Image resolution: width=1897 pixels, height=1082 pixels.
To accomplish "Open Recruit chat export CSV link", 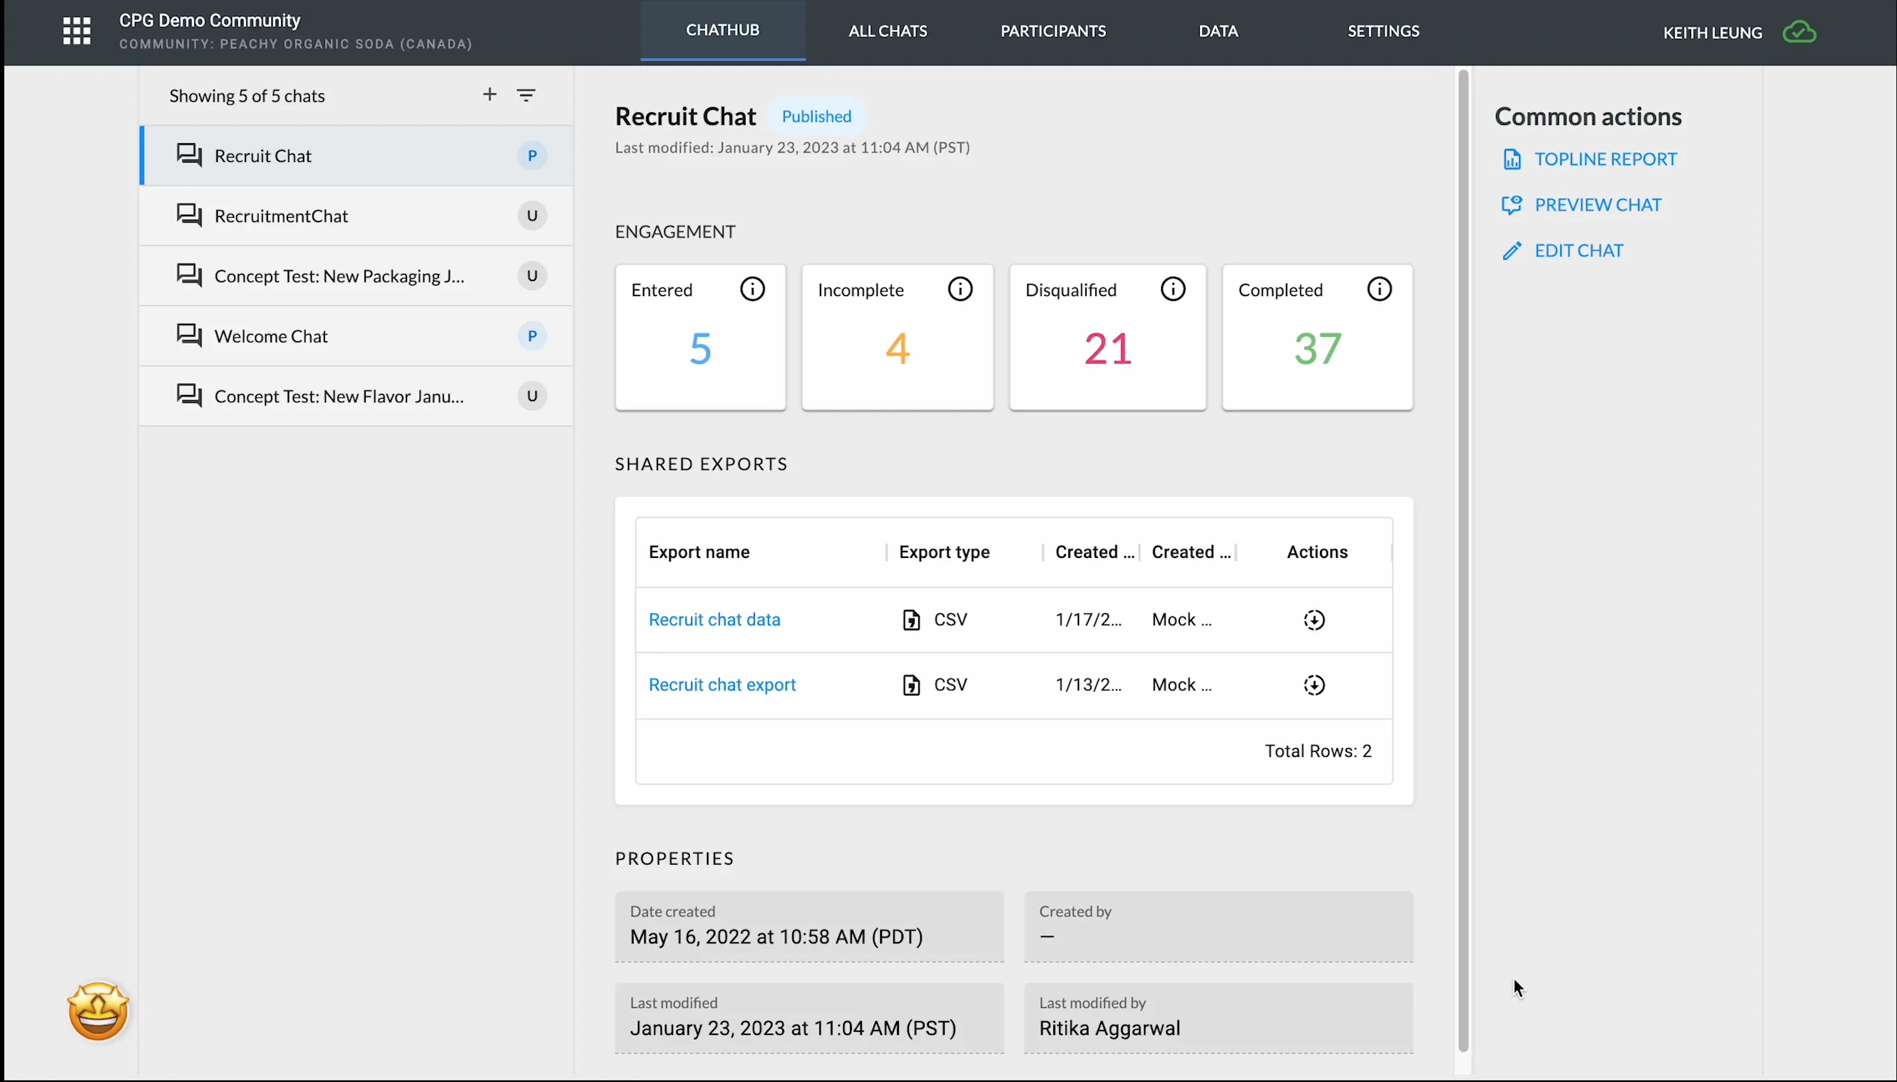I will click(x=722, y=684).
